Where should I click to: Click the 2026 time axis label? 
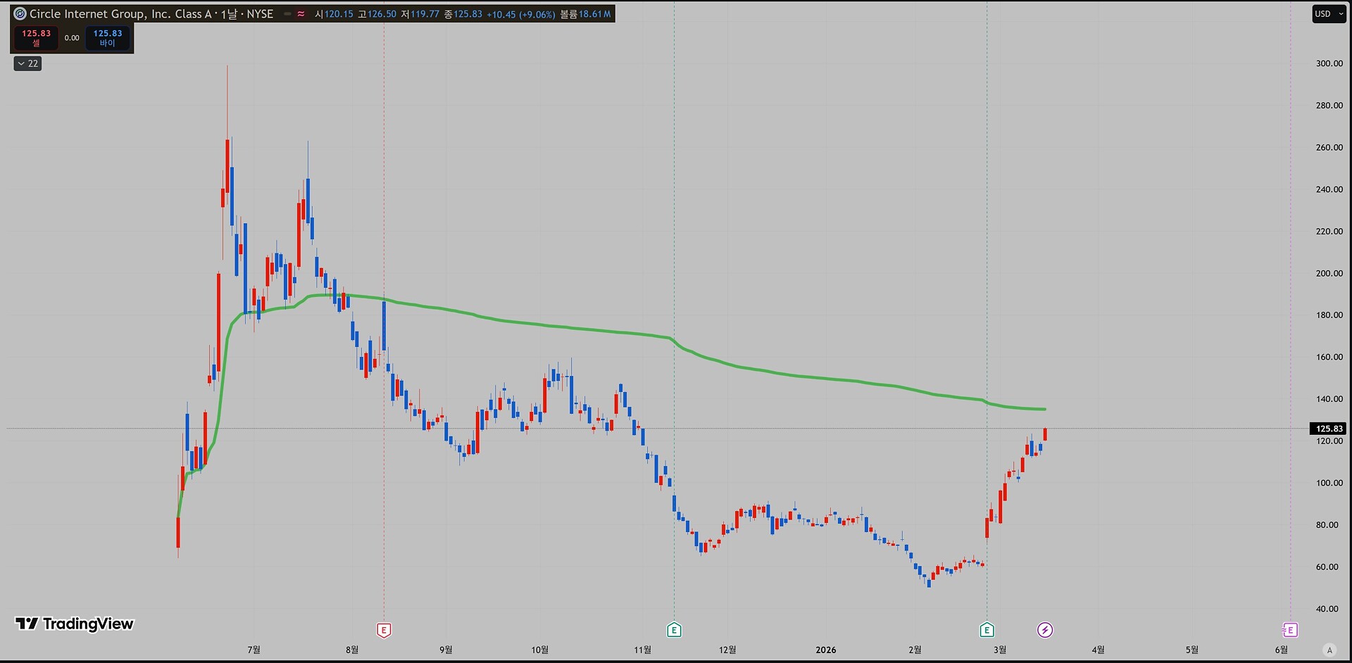point(826,650)
